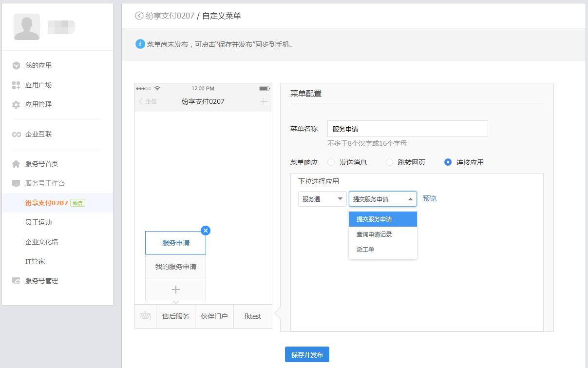This screenshot has height=368, width=588.
Task: Click the back arrow beside 纷享支付0207
Action: (x=139, y=16)
